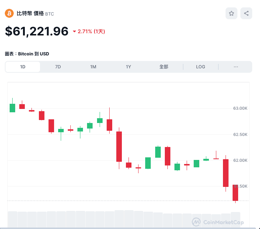Viewport: 260px width, 229px height.
Task: Click the first green candlestick at chart's left edge
Action: click(12, 108)
